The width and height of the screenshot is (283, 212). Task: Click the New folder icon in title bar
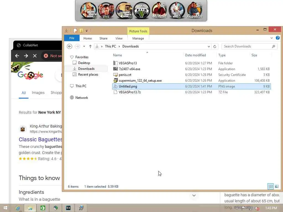tap(81, 31)
